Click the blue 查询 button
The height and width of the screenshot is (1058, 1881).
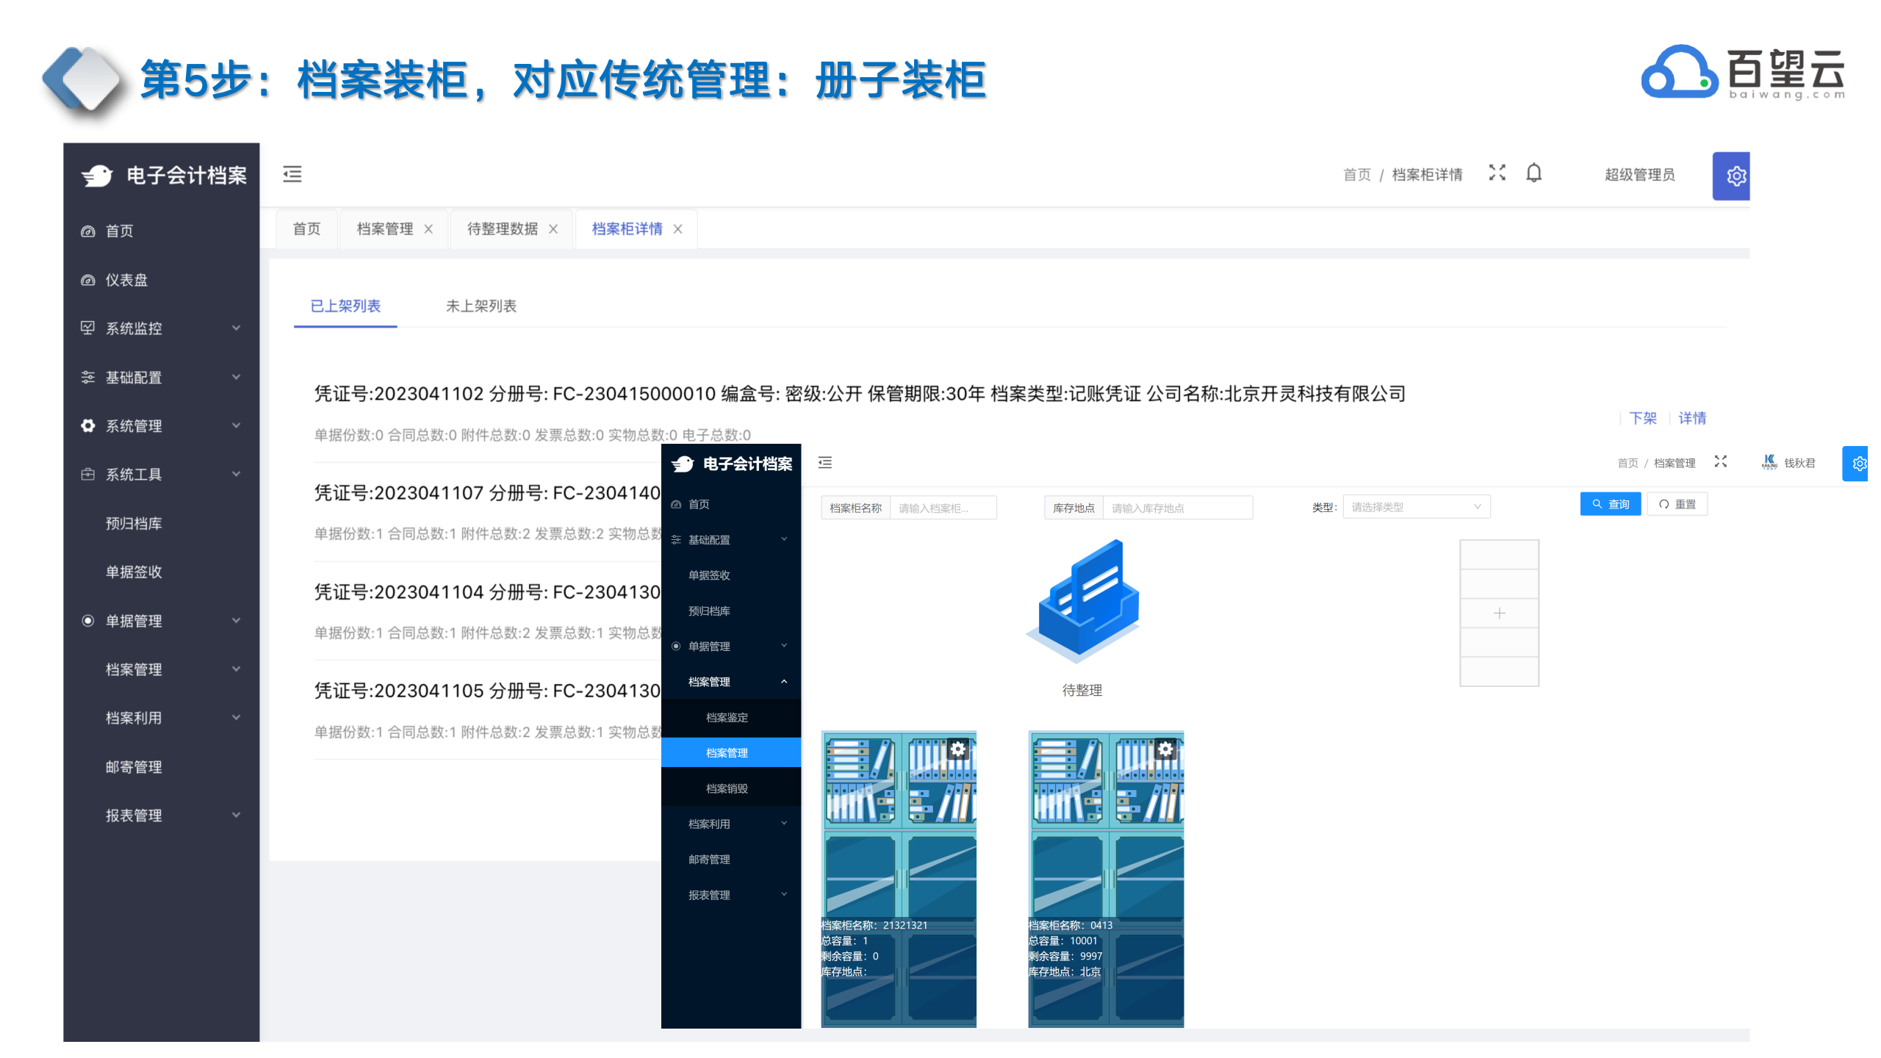point(1609,504)
